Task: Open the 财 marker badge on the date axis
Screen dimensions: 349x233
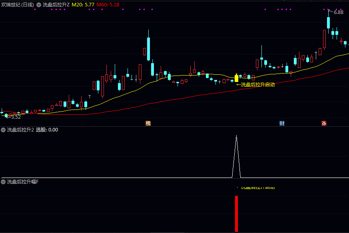Action: pos(282,123)
